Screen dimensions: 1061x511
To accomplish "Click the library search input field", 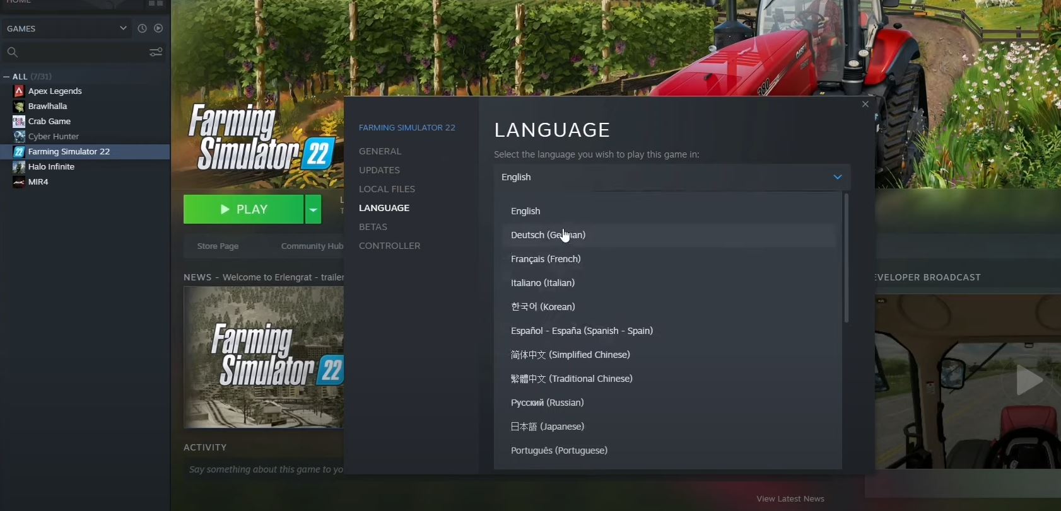I will (x=82, y=52).
